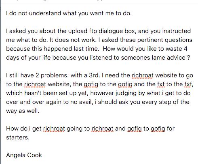Click the word 'ftp' in the message
Image resolution: width=198 pixels, height=164 pixels.
coord(93,31)
